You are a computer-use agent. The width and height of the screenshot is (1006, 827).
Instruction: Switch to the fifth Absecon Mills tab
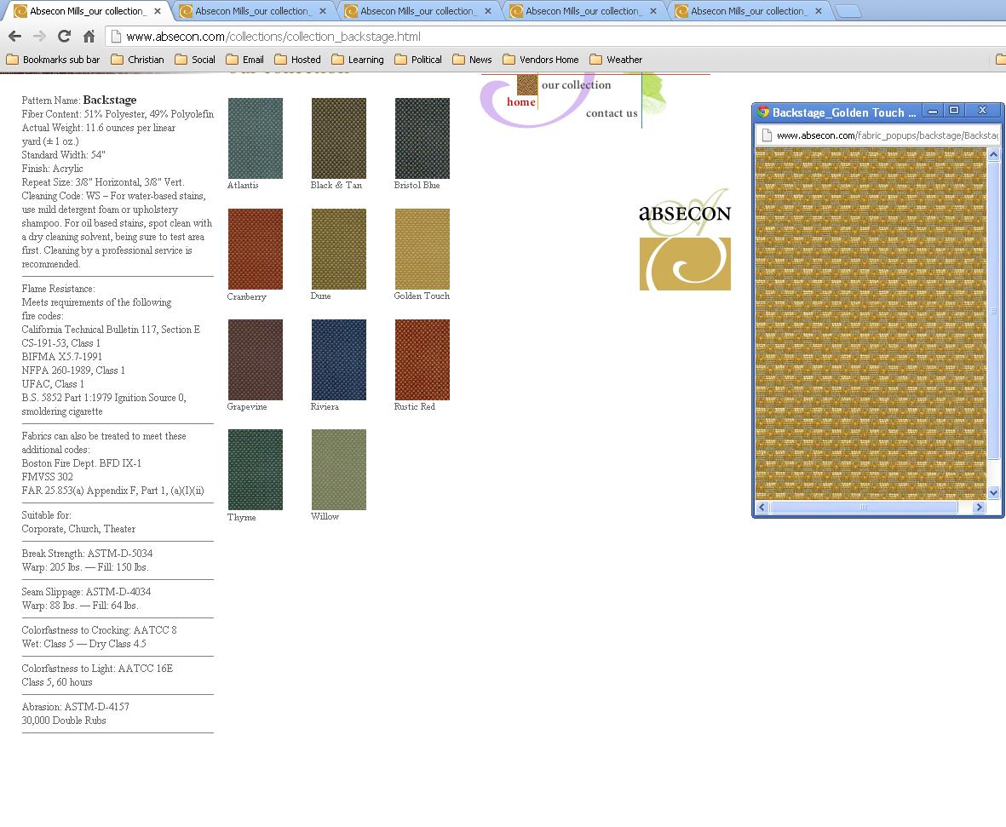pos(749,11)
